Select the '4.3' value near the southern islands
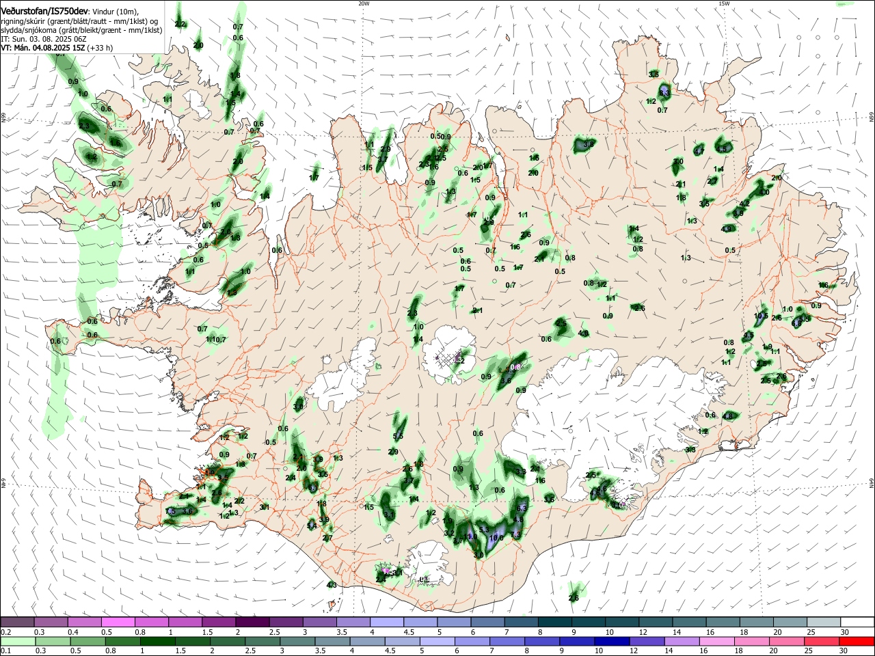Screen dimensions: 875x656 tap(332, 585)
